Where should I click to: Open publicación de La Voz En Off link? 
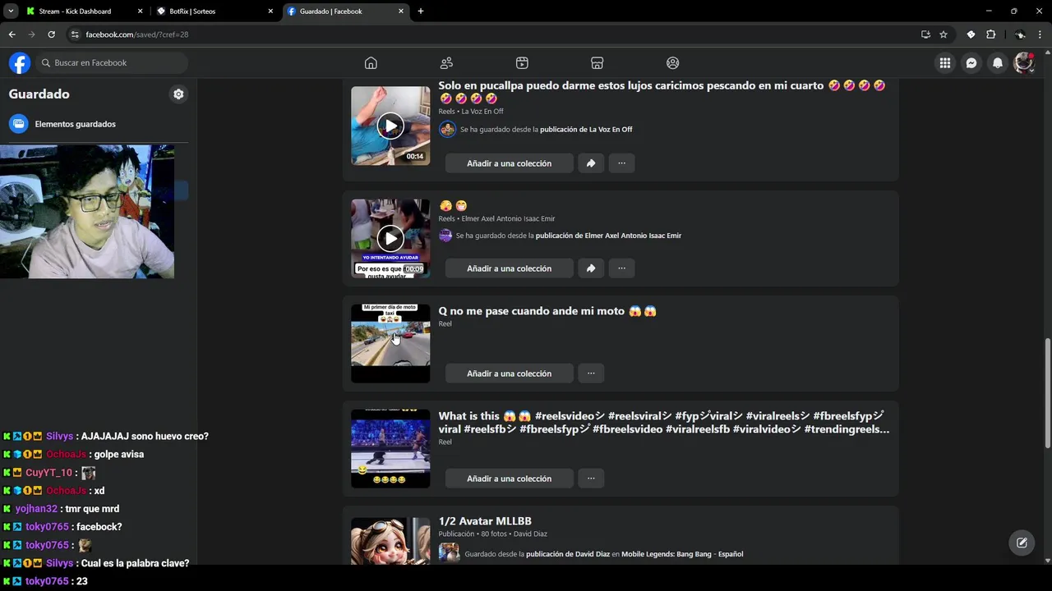coord(586,130)
